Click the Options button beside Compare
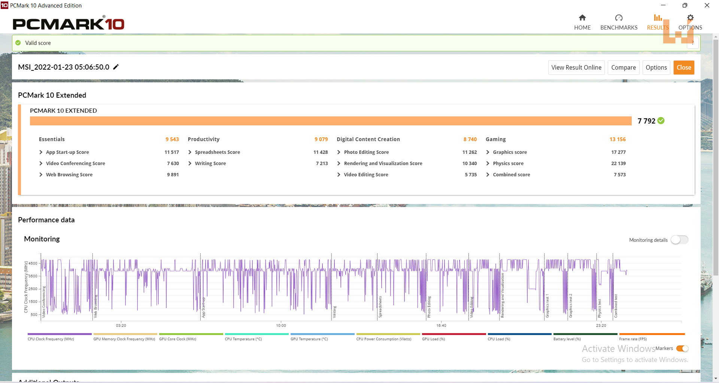The image size is (719, 383). (x=656, y=67)
